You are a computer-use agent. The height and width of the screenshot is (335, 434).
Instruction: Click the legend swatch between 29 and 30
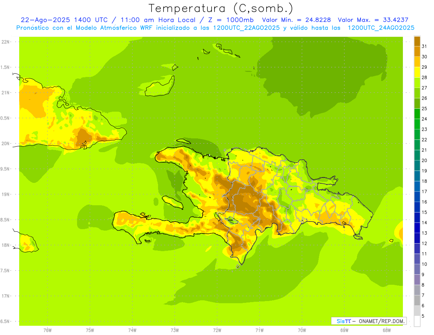coord(417,62)
